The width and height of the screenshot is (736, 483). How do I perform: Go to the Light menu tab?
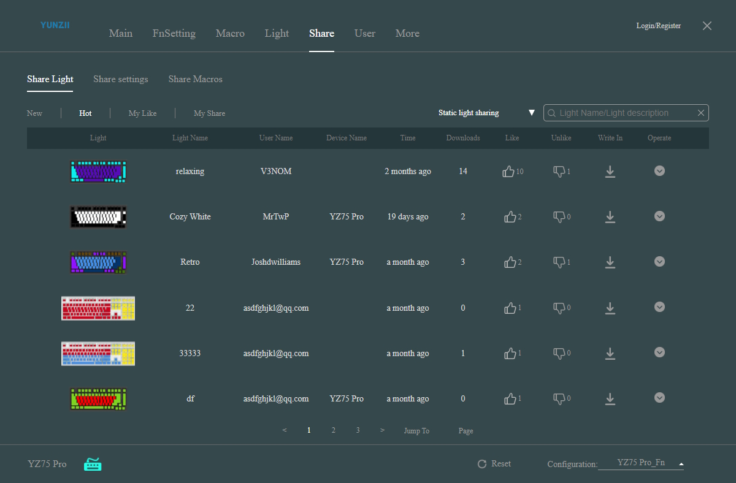click(277, 33)
